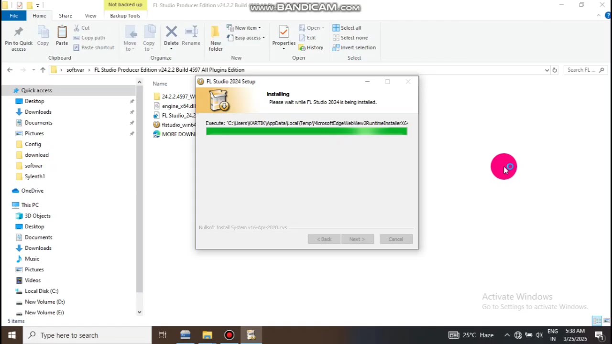Go up one folder level arrow
The width and height of the screenshot is (612, 344).
pos(43,70)
